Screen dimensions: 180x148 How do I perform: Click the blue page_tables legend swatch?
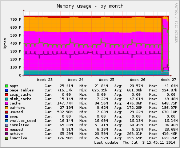[7, 90]
